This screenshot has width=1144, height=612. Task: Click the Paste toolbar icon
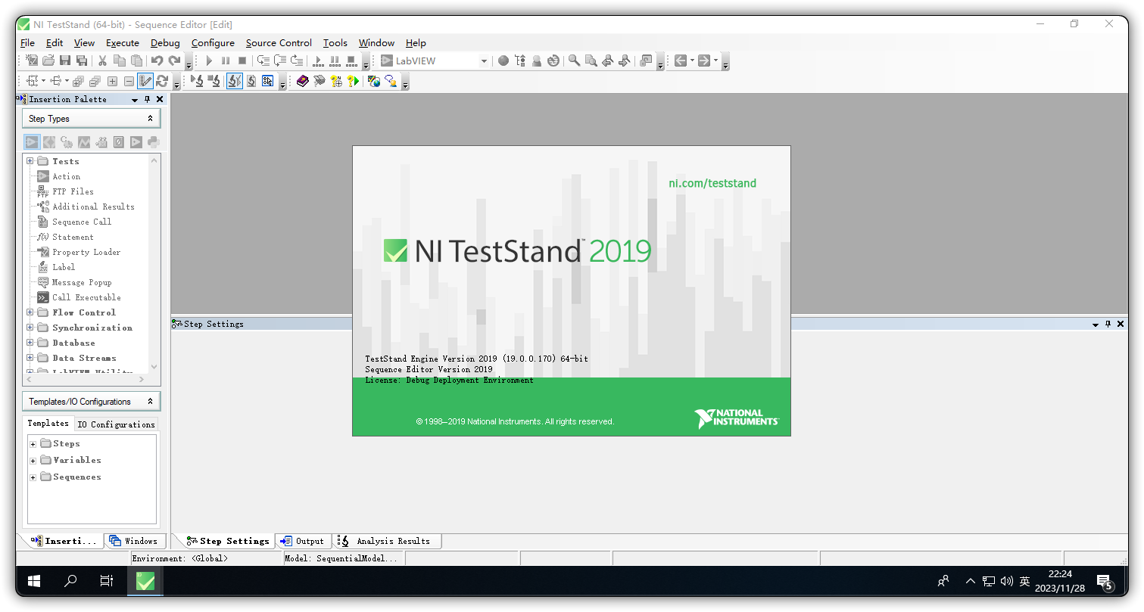136,61
